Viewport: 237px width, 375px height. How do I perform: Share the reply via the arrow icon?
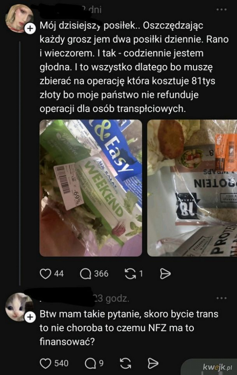(153, 363)
